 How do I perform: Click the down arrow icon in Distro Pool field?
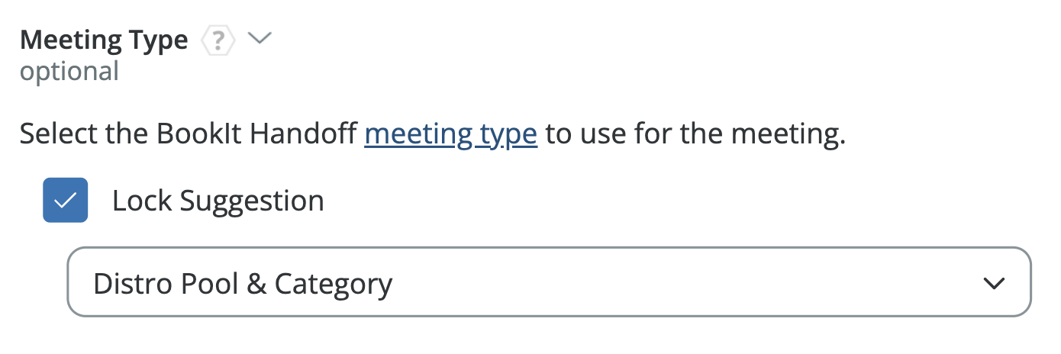(x=993, y=283)
